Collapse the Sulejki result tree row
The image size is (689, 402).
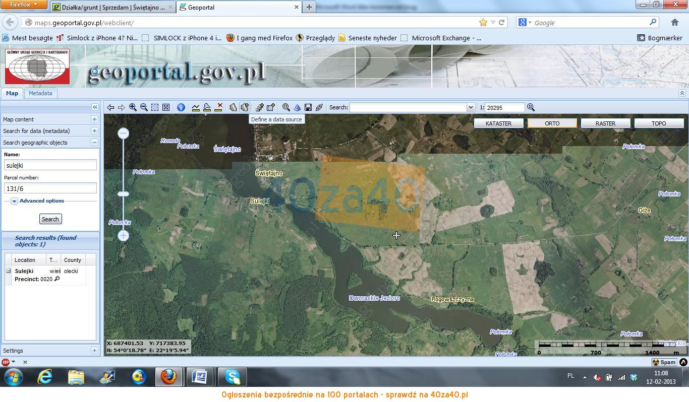(8, 271)
